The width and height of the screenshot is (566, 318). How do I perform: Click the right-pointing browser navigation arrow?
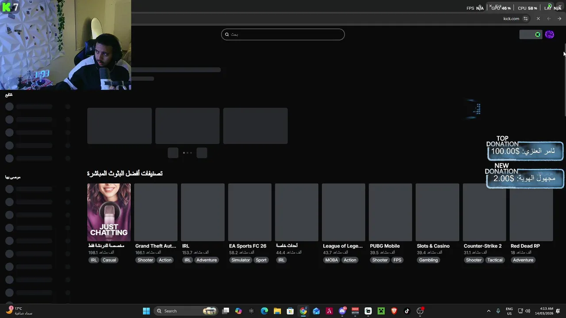tap(559, 19)
